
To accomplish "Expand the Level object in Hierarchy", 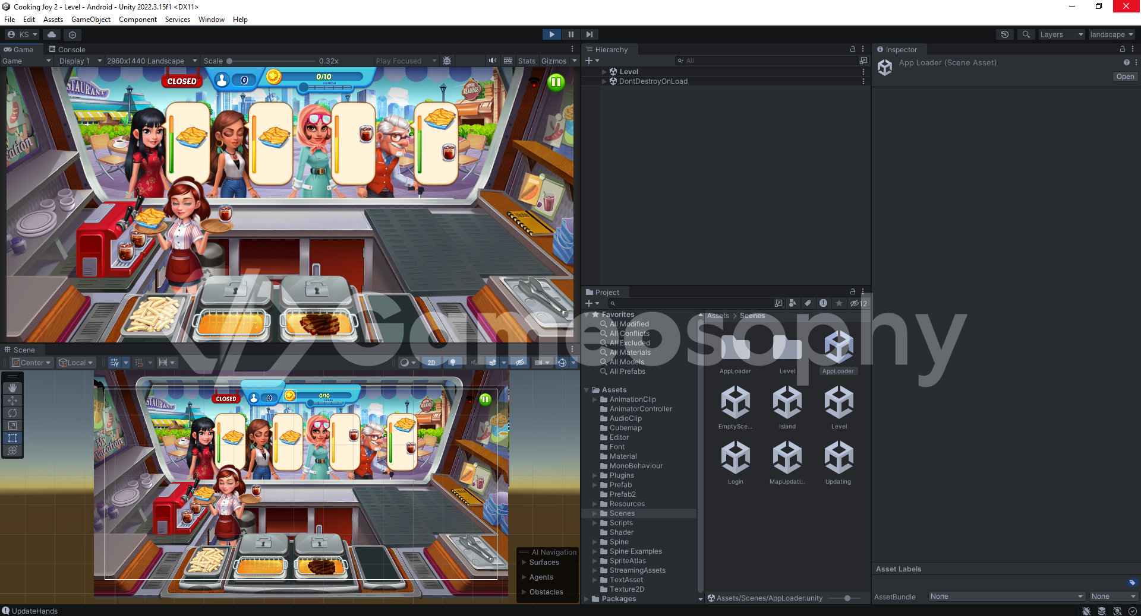I will [604, 72].
